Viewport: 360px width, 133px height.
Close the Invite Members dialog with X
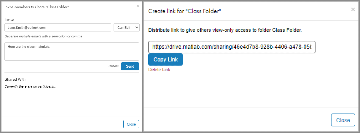point(138,6)
